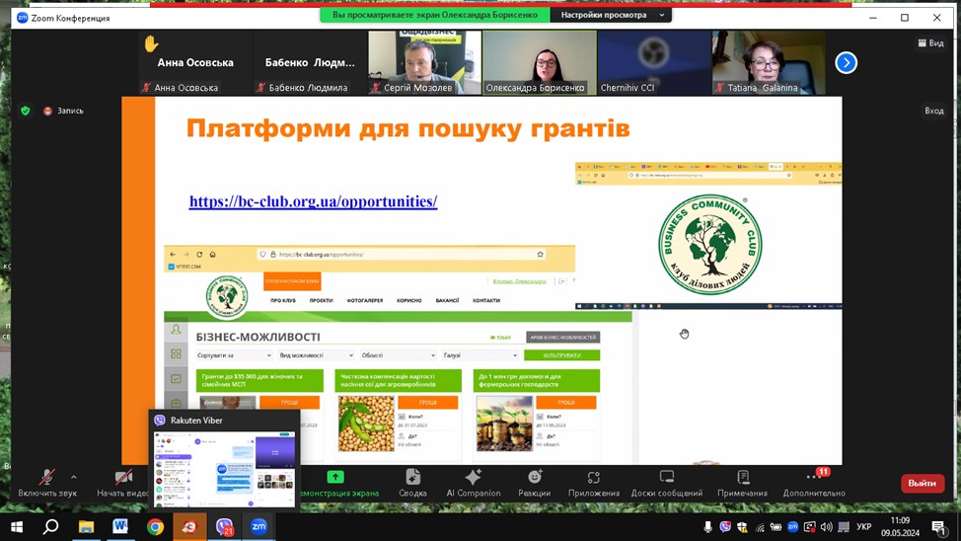Open AI Companion
961x541 pixels.
(x=474, y=484)
